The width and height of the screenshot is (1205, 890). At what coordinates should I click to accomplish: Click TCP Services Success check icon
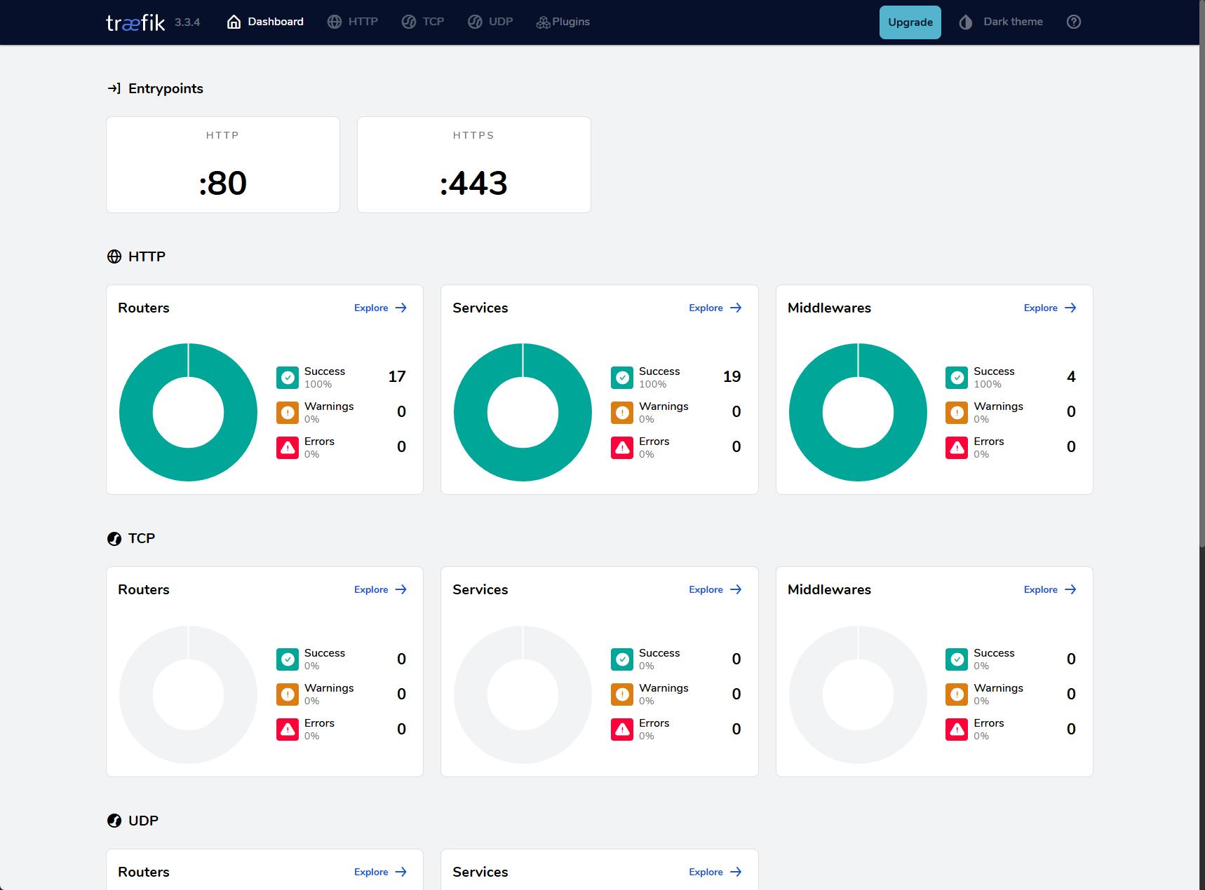point(622,659)
